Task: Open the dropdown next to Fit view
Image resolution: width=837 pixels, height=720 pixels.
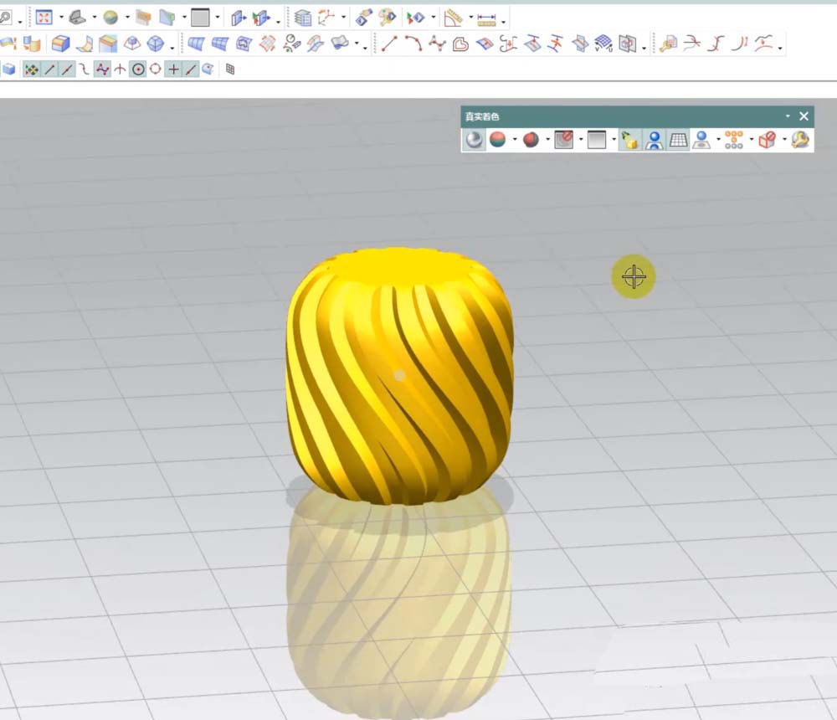Action: pos(61,18)
